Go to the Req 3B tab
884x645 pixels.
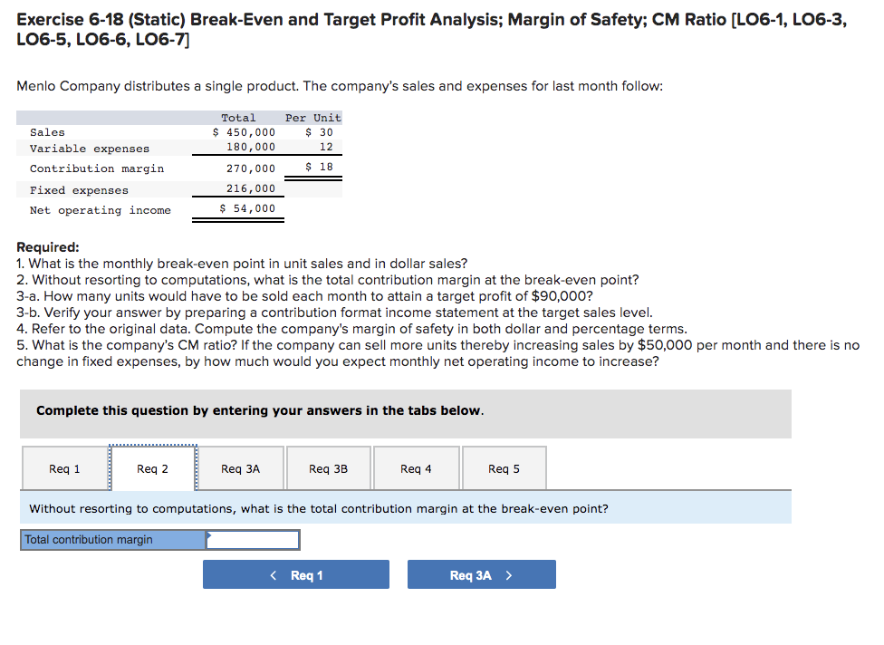(329, 468)
